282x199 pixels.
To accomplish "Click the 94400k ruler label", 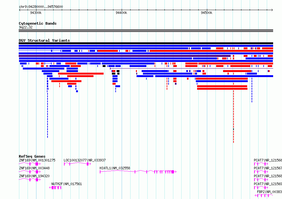I will tap(121, 13).
